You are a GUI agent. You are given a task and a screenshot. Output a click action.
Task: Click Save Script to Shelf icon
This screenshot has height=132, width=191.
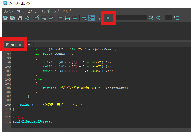(27, 18)
